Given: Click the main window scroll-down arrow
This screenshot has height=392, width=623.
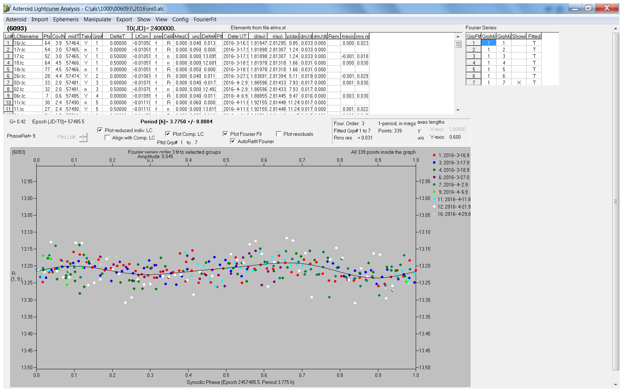Looking at the screenshot, I should click(x=615, y=385).
